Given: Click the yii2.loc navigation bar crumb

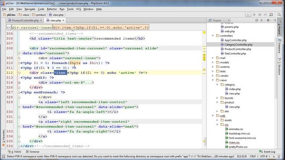Looking at the screenshot, I should pyautogui.click(x=9, y=15).
